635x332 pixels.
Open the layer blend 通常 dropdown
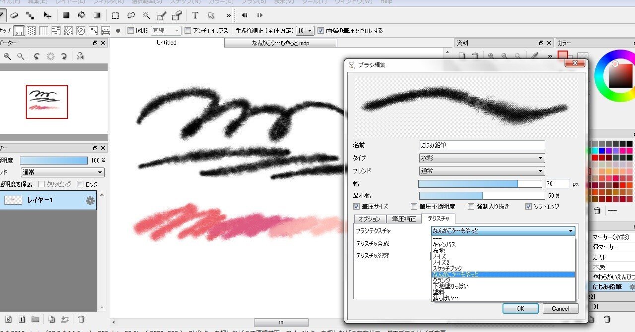(63, 172)
